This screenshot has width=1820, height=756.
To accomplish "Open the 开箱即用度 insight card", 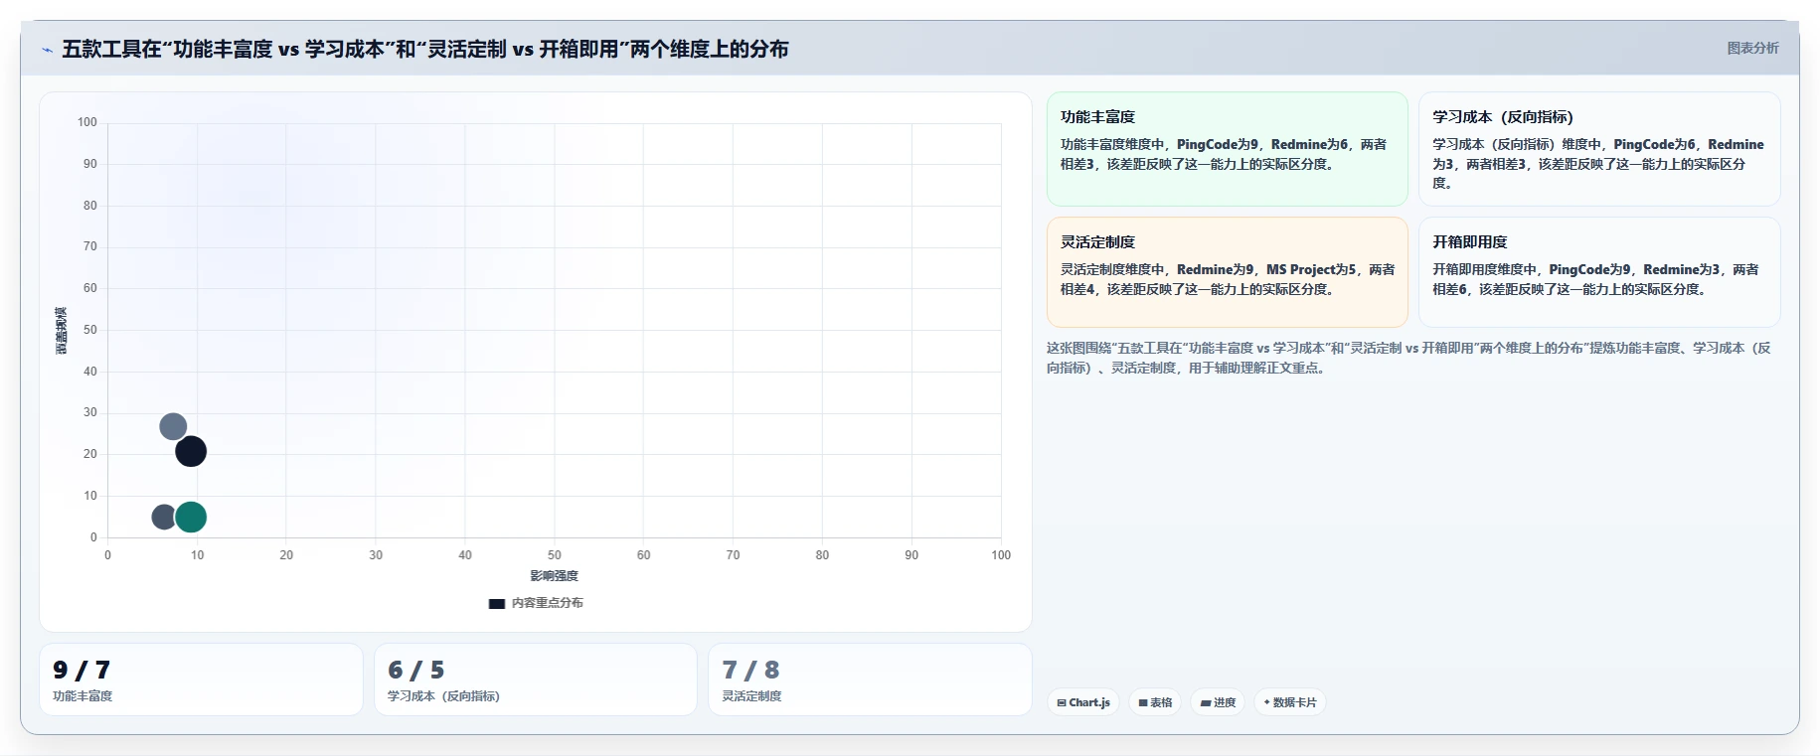I will 1598,272.
